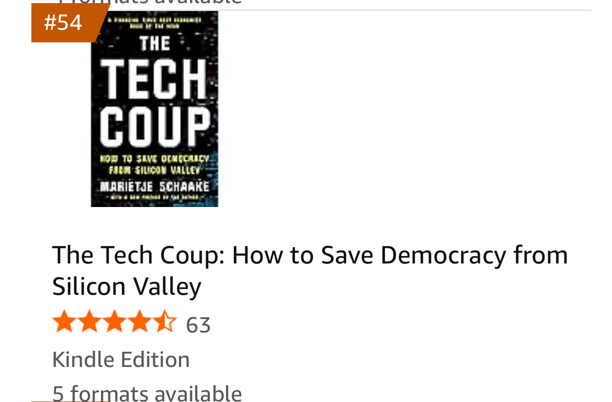The width and height of the screenshot is (612, 402).
Task: Open the 63 customer reviews count
Action: [198, 325]
